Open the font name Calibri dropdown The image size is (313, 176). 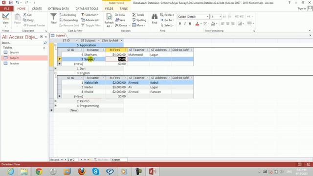pos(207,17)
